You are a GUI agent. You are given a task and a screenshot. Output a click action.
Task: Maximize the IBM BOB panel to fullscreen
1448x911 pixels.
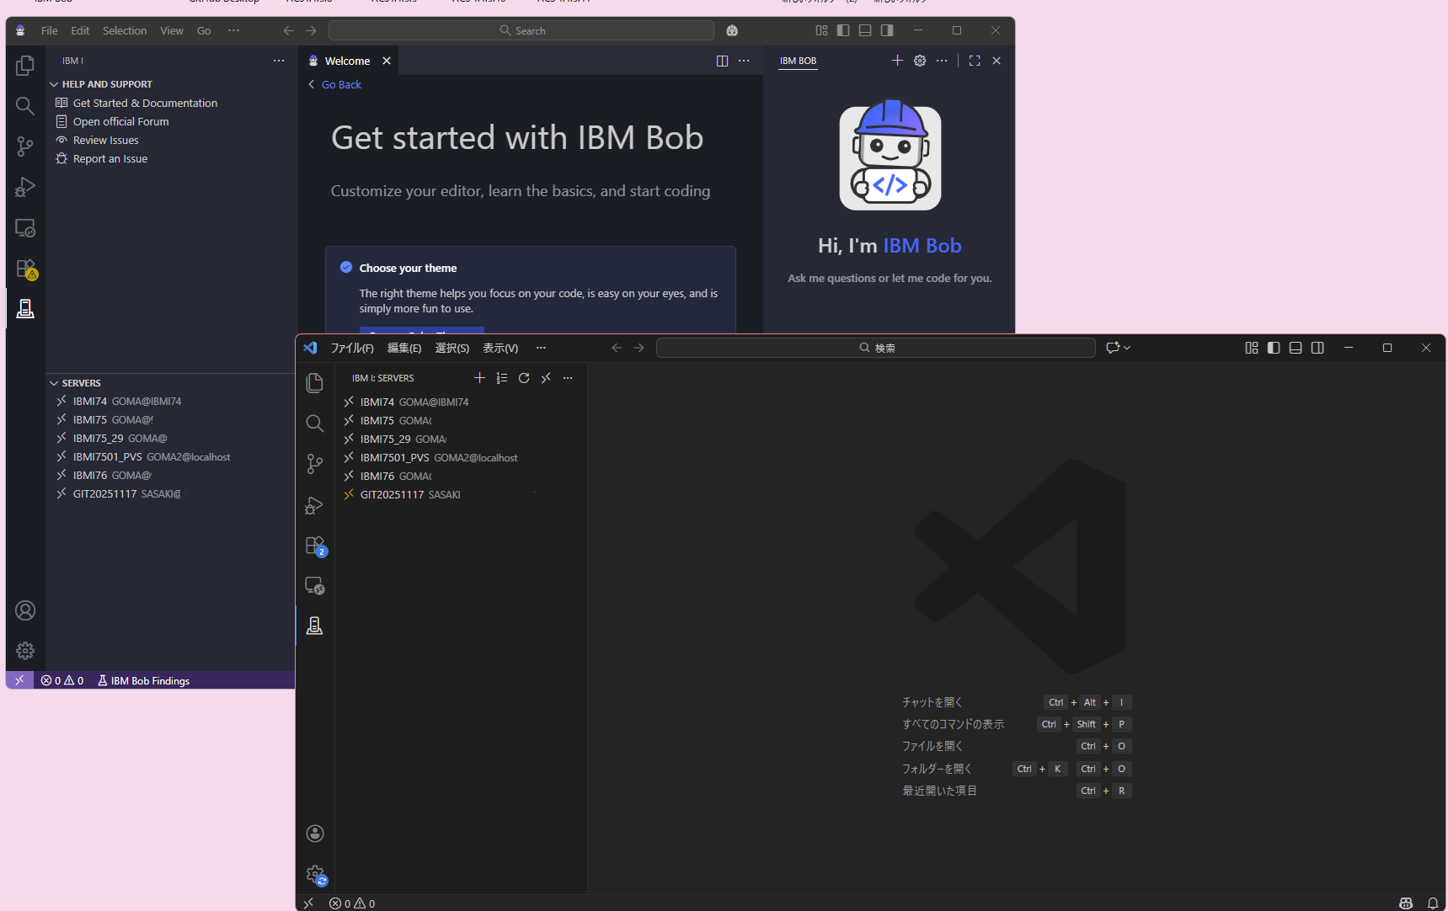pyautogui.click(x=975, y=61)
